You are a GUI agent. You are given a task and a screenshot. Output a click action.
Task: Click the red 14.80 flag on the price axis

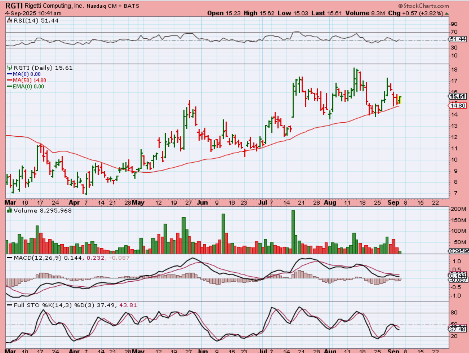click(457, 106)
